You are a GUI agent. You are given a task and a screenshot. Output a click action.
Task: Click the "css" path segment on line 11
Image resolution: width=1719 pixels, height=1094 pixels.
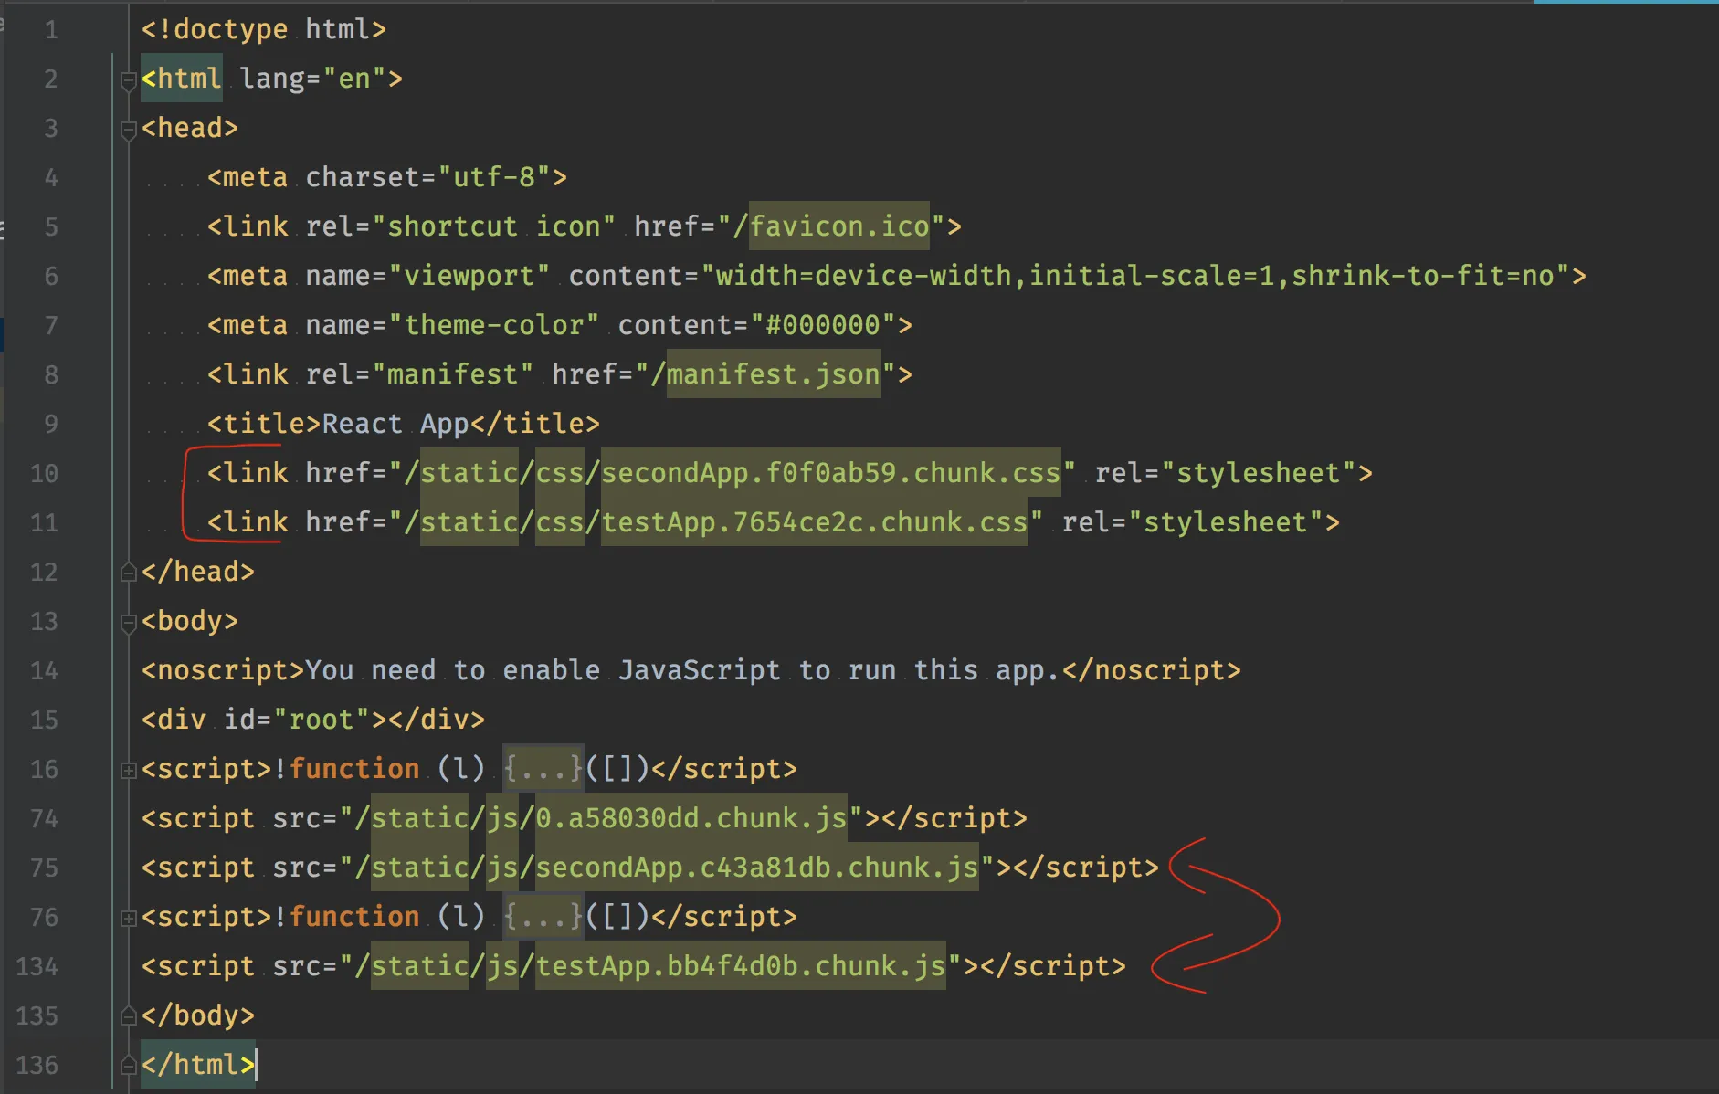point(560,522)
